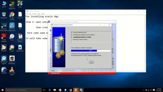This screenshot has height=92, width=163.
Task: Open Notepad Edit menu
Action: point(30,14)
